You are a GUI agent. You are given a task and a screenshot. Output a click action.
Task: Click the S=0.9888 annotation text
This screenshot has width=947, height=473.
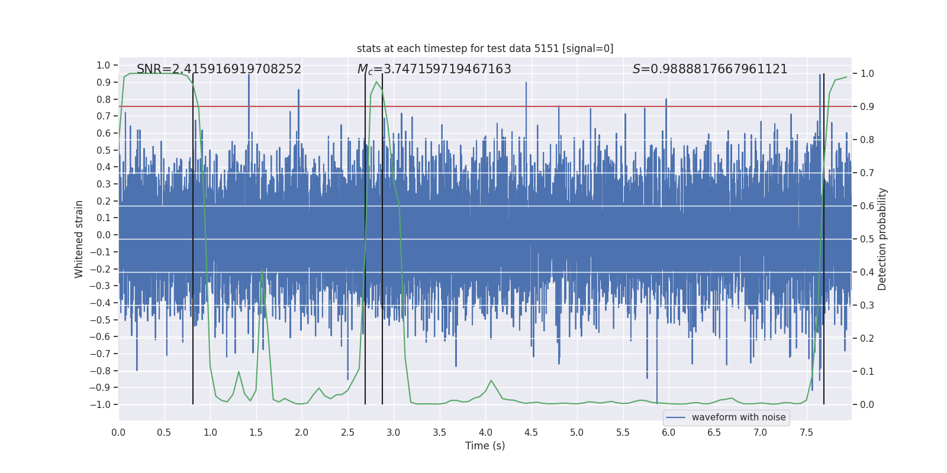(x=710, y=69)
